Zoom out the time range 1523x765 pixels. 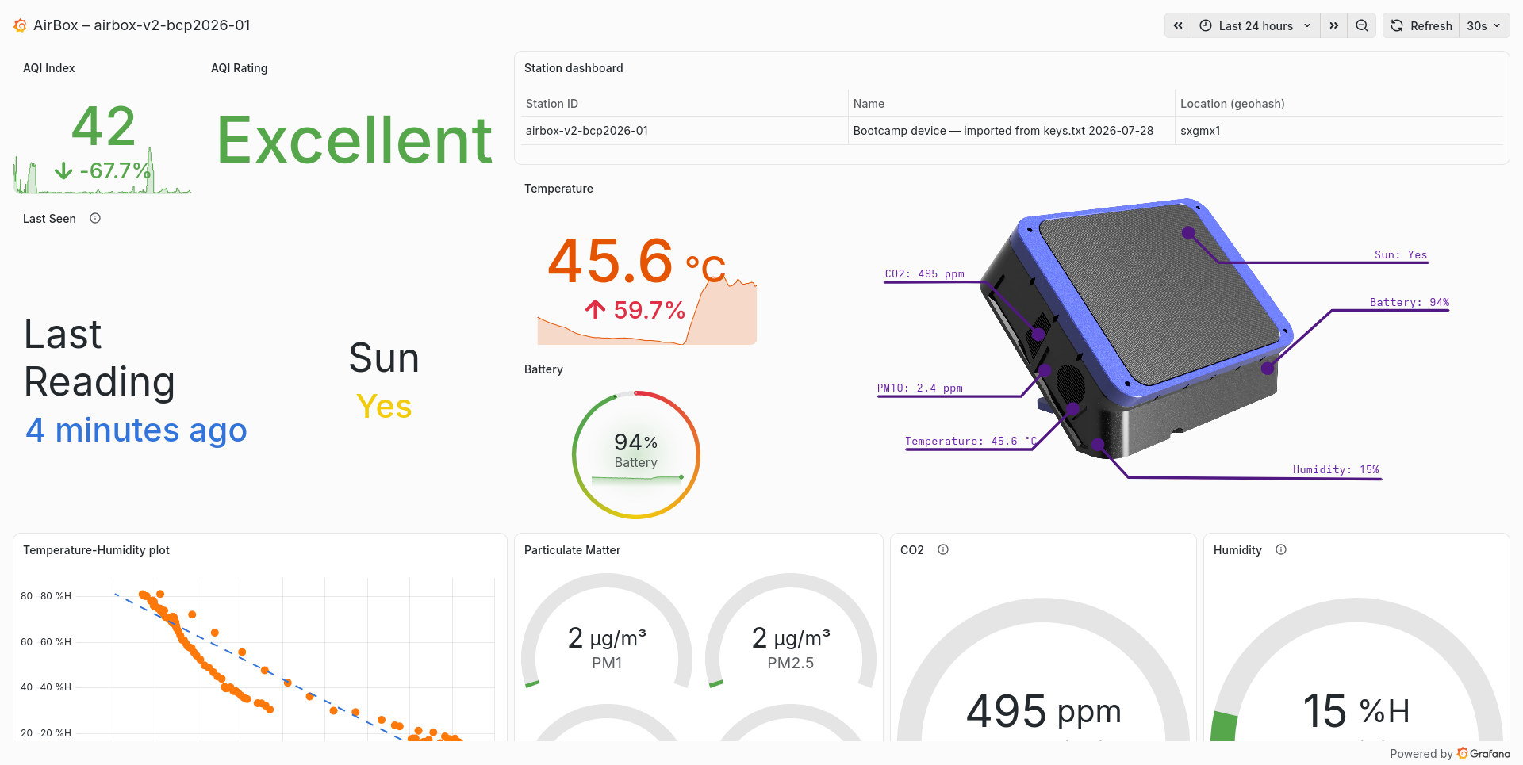point(1362,25)
